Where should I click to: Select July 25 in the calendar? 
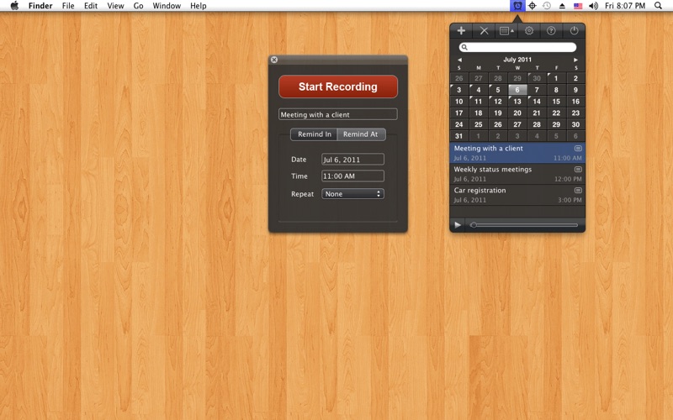pos(478,124)
